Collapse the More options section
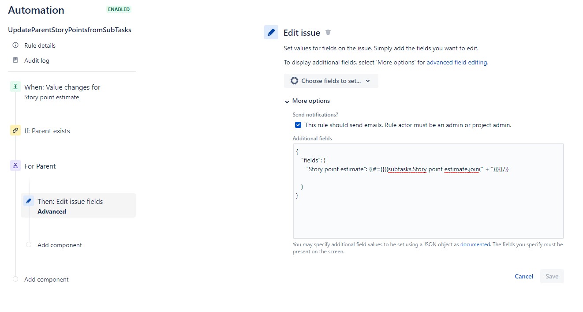The image size is (583, 312). coord(307,101)
